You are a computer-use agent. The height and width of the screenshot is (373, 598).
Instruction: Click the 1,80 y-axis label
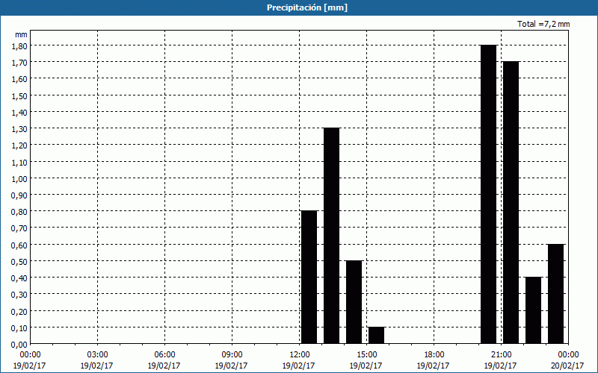19,46
